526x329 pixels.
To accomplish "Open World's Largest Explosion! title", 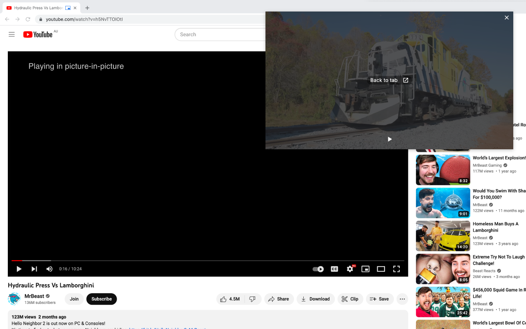I will [x=499, y=158].
